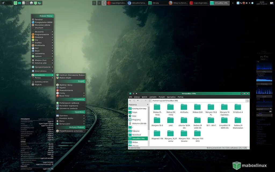Switch to workspace 2 in the pager
Image resolution: width=275 pixels, height=172 pixels.
point(99,3)
